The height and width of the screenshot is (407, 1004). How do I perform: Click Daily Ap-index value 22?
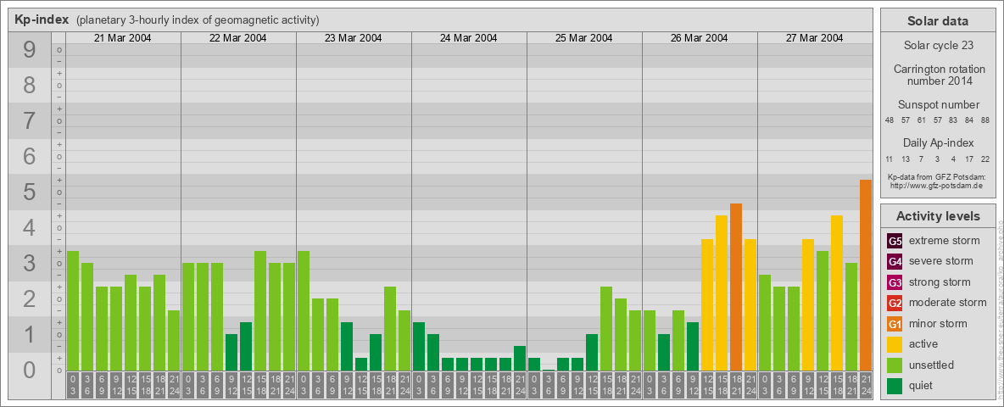(984, 159)
